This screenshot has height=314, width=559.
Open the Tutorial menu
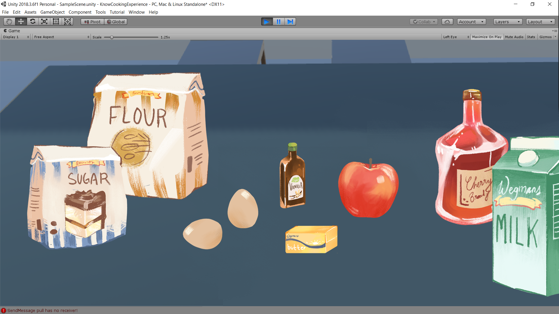point(117,12)
